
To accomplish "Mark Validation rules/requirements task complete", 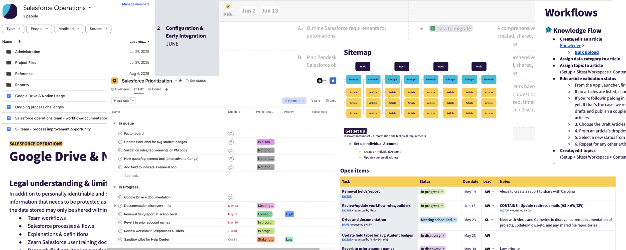I will point(120,150).
